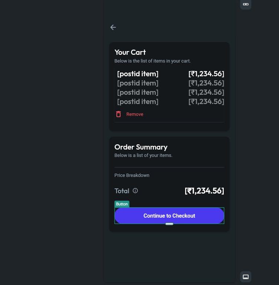Select the fourth postid item name
Screen dimensions: 279x285
point(138,101)
